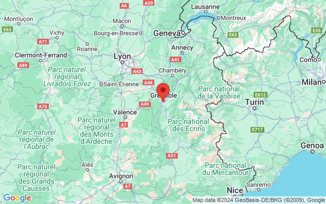Click the red location pin over Grenoble
Image resolution: width=326 pixels, height=204 pixels.
click(163, 92)
